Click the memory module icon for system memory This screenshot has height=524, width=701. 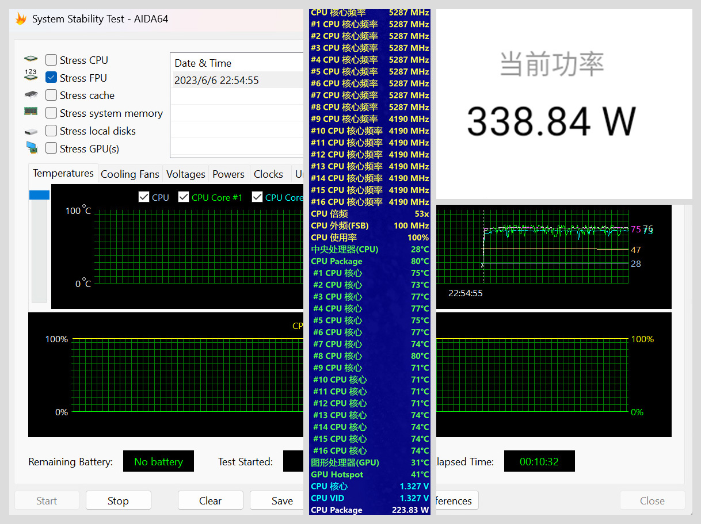click(31, 111)
